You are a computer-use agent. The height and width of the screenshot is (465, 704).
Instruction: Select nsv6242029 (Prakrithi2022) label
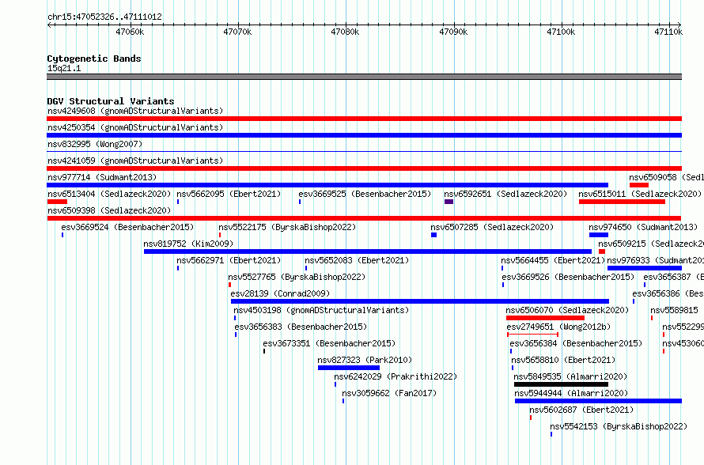click(x=396, y=376)
